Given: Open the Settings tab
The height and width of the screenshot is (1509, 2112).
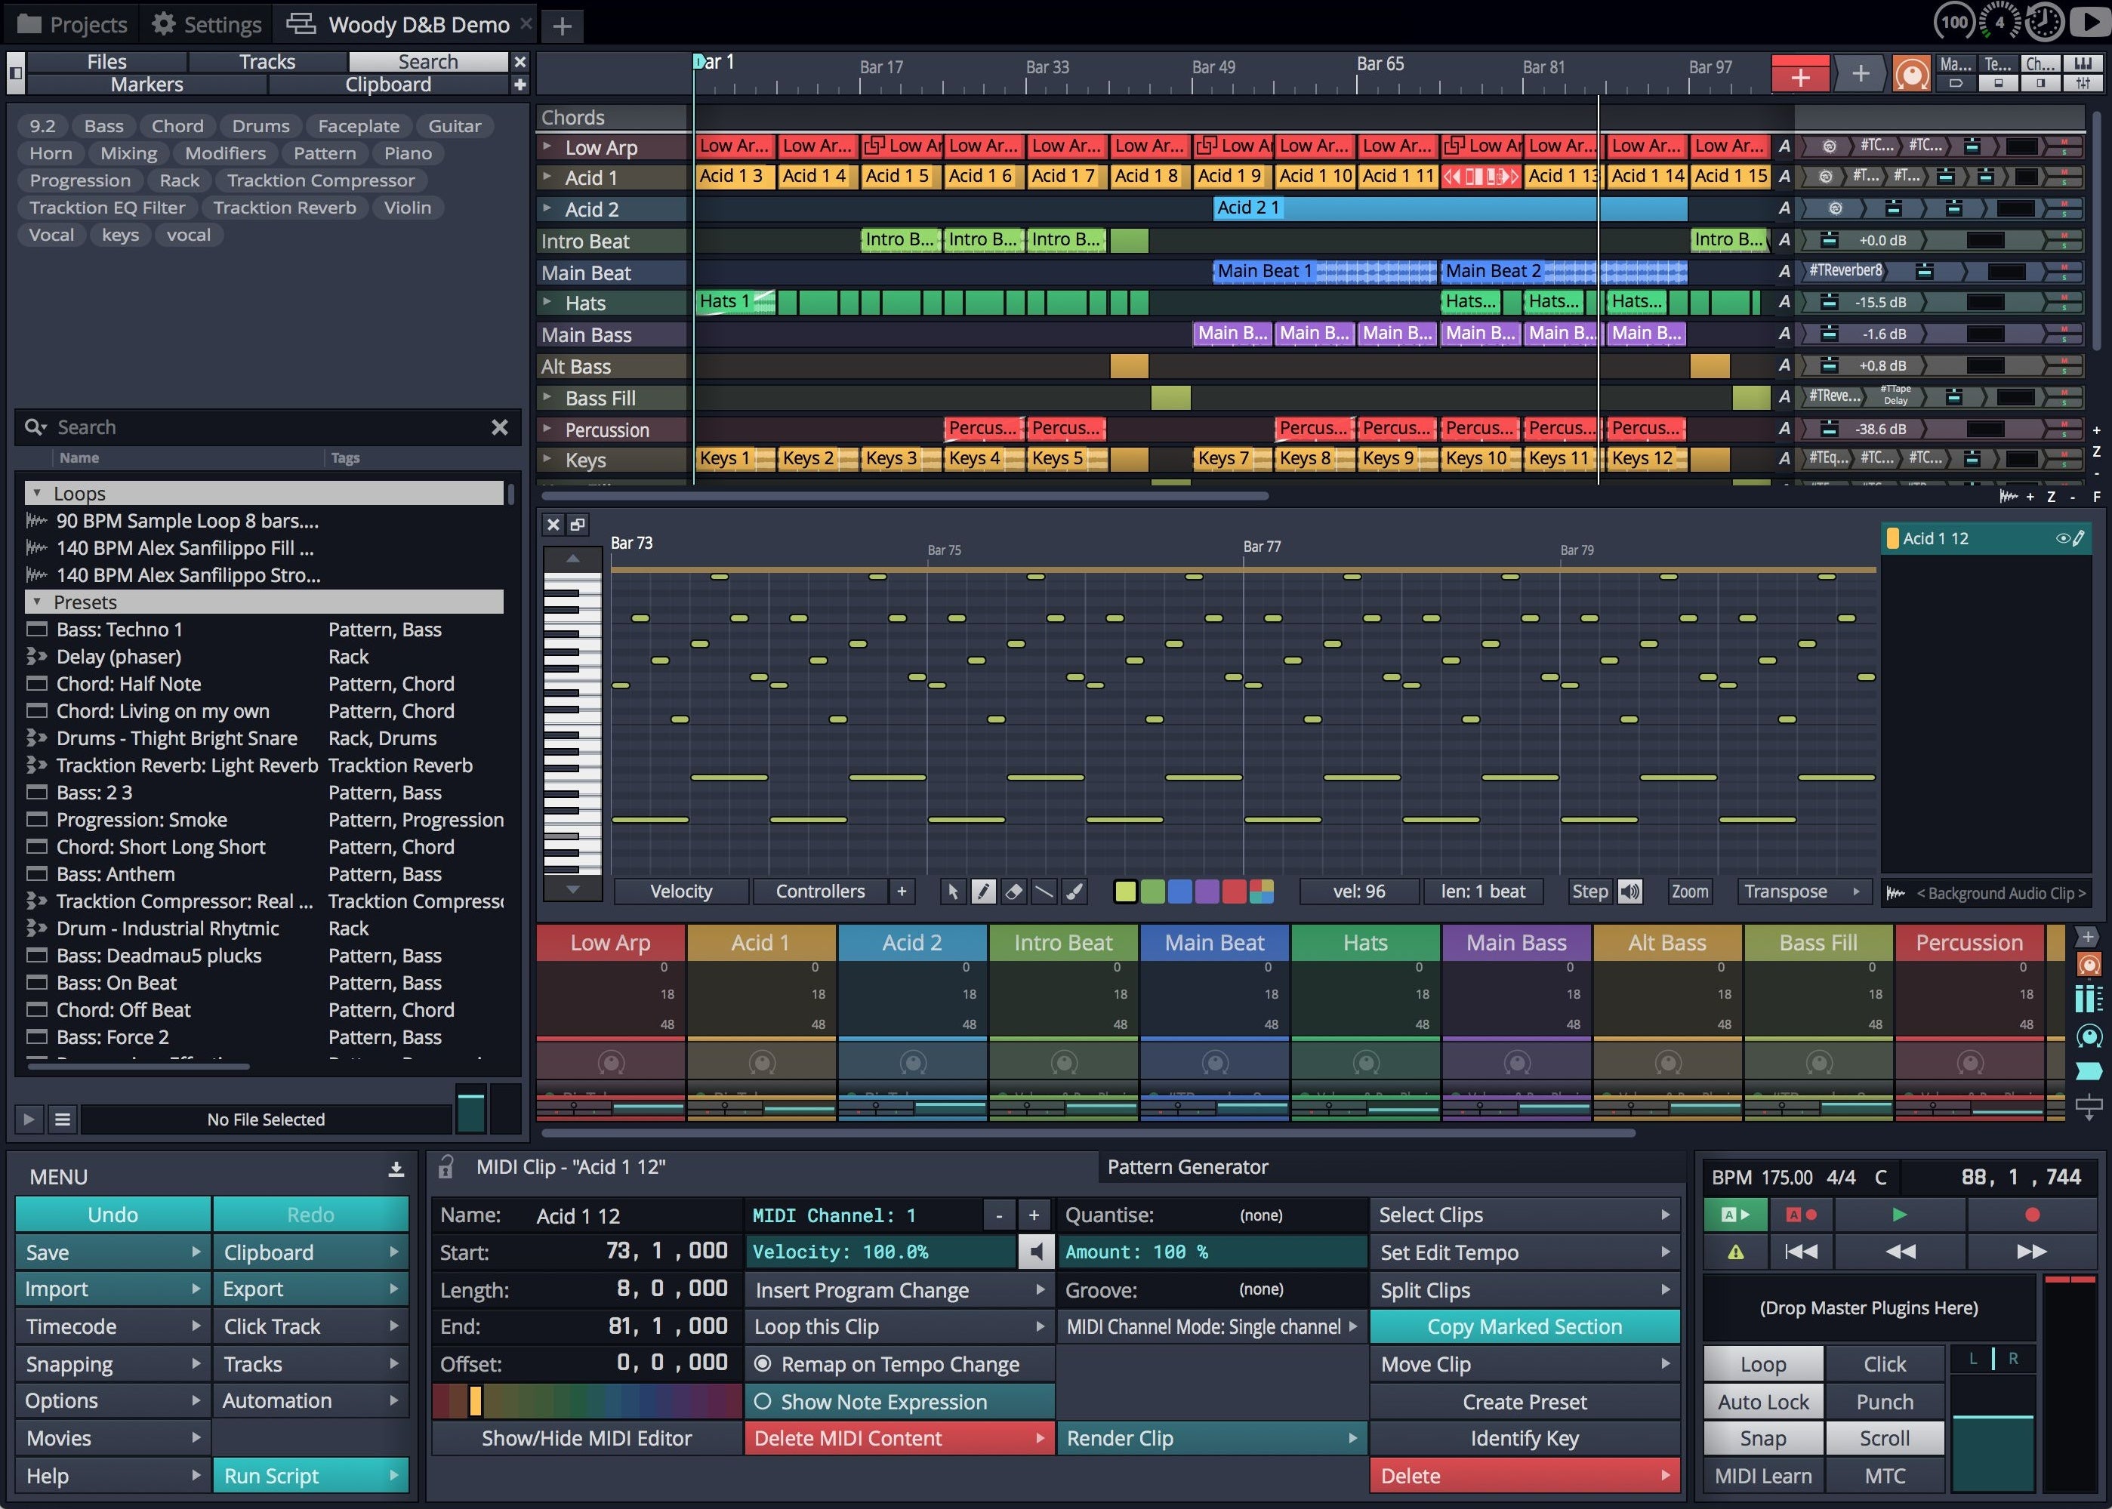Looking at the screenshot, I should 206,24.
